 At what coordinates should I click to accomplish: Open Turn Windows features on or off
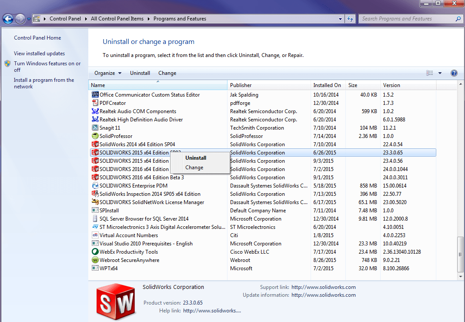click(47, 67)
